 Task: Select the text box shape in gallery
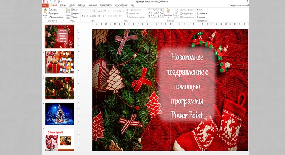[x=149, y=10]
